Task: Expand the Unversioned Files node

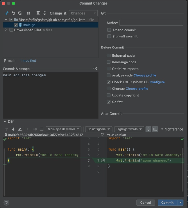Action: (6, 30)
